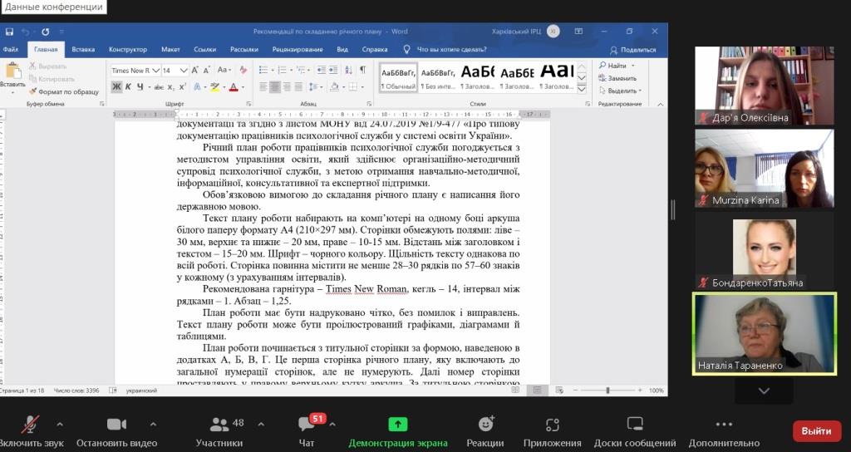Click the text effects glowing A icon
The image size is (851, 452).
[x=197, y=86]
